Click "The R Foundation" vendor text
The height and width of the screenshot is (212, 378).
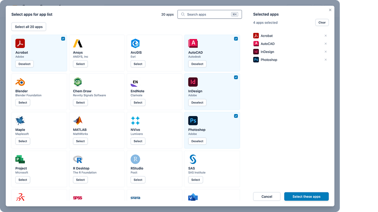(x=85, y=173)
